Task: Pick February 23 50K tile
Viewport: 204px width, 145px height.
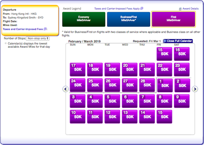Action: tap(182, 70)
